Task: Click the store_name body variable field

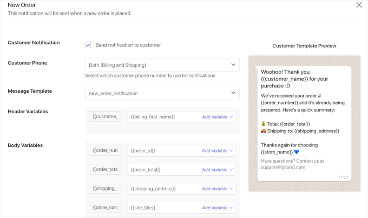Action: click(105, 208)
